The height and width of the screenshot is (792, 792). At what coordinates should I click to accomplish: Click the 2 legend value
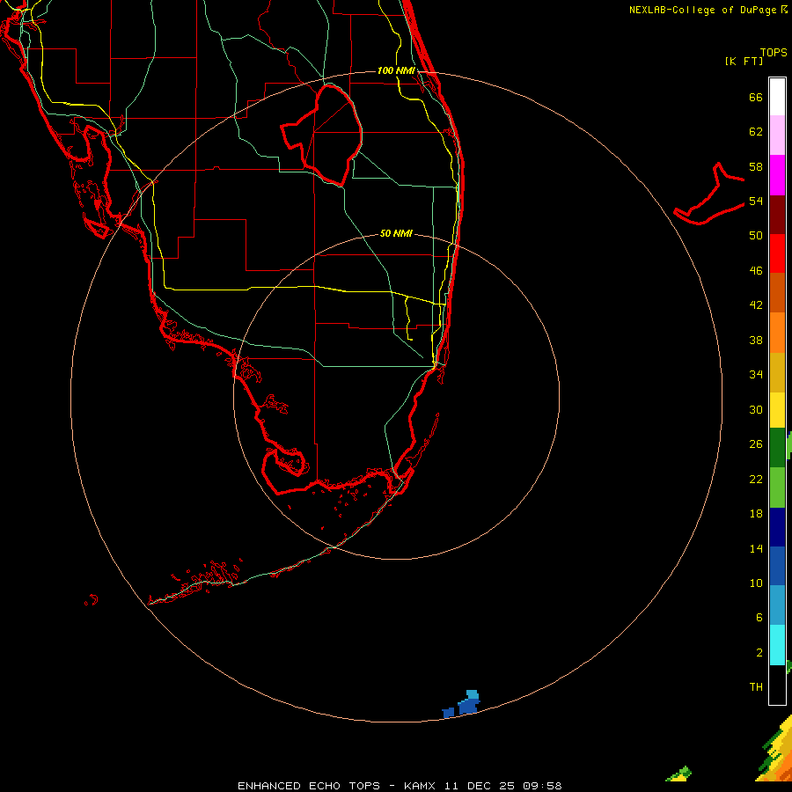tap(759, 653)
